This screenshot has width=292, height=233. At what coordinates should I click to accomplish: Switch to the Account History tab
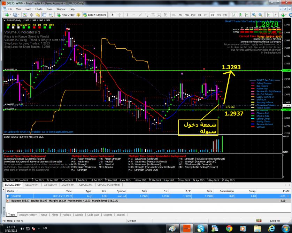click(x=28, y=215)
